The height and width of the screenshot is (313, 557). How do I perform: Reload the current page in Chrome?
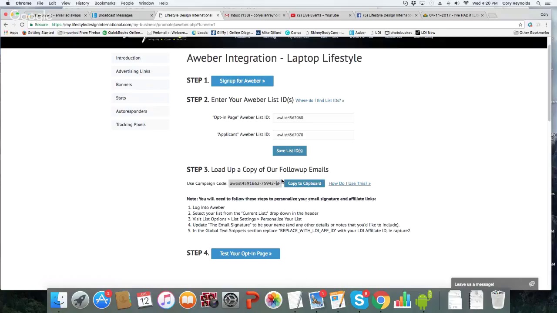[x=22, y=25]
